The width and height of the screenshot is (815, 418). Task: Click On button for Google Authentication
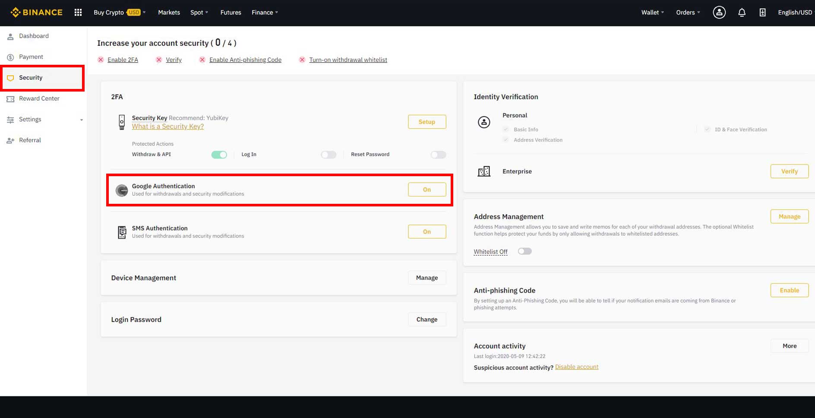[427, 190]
